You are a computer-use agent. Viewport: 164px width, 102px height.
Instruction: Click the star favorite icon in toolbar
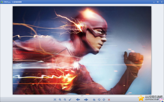(x=94, y=100)
